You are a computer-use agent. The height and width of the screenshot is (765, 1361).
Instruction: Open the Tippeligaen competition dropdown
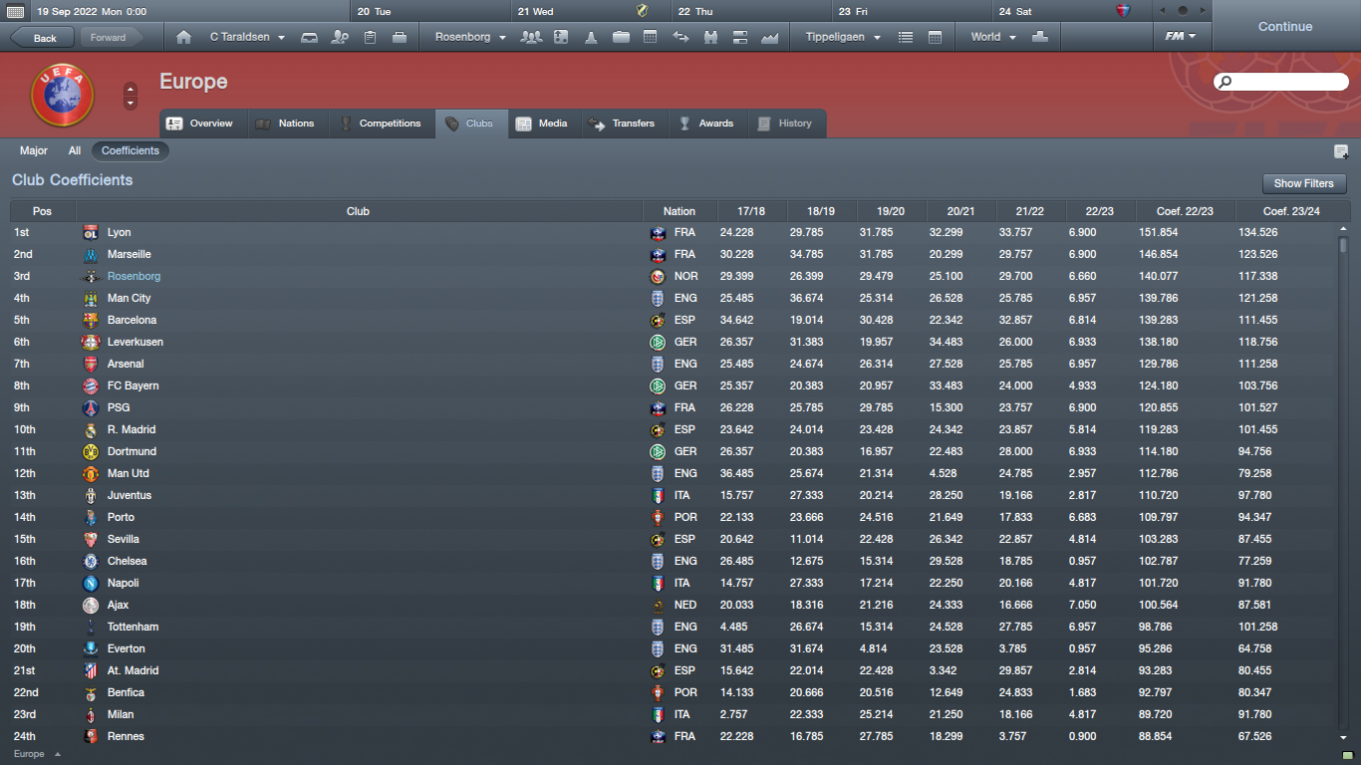coord(842,37)
